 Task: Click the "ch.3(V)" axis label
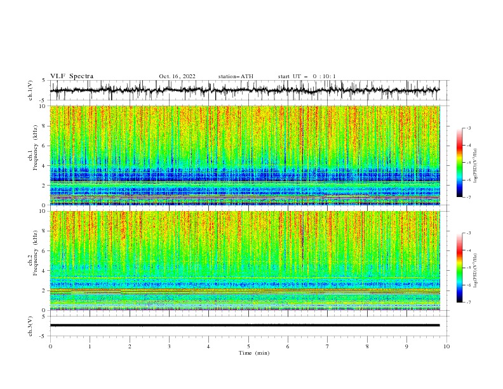(30, 326)
